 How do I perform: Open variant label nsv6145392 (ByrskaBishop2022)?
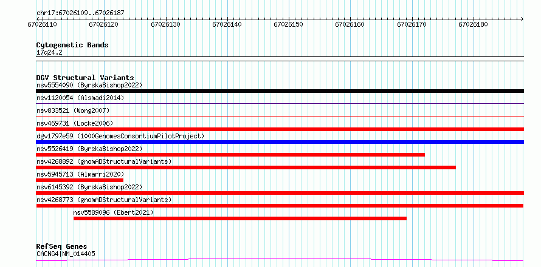[89, 187]
